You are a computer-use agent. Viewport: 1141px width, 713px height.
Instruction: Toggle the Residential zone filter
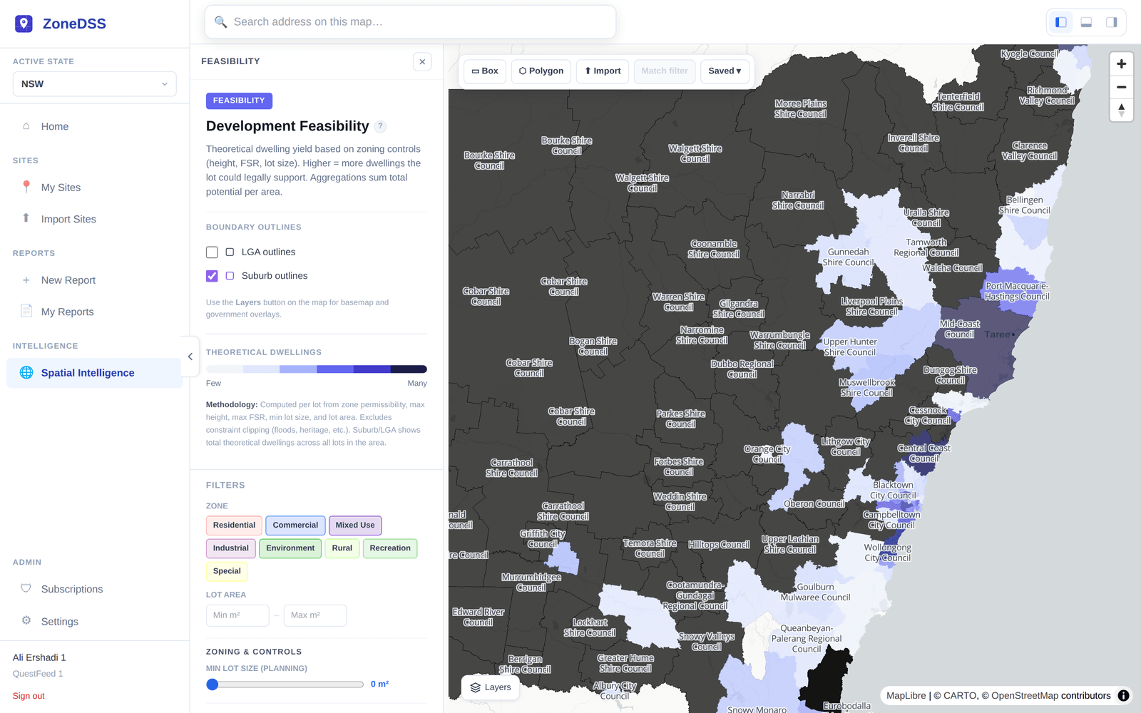[234, 525]
